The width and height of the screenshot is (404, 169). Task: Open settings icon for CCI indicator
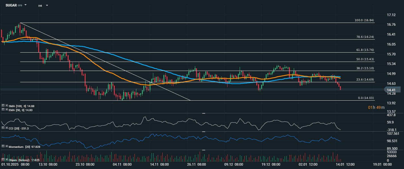pyautogui.click(x=3, y=128)
